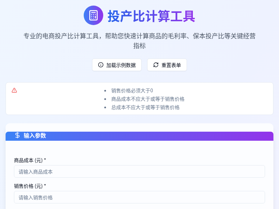
Task: Click error message 销售价格必须大于0
Action: tap(132, 91)
